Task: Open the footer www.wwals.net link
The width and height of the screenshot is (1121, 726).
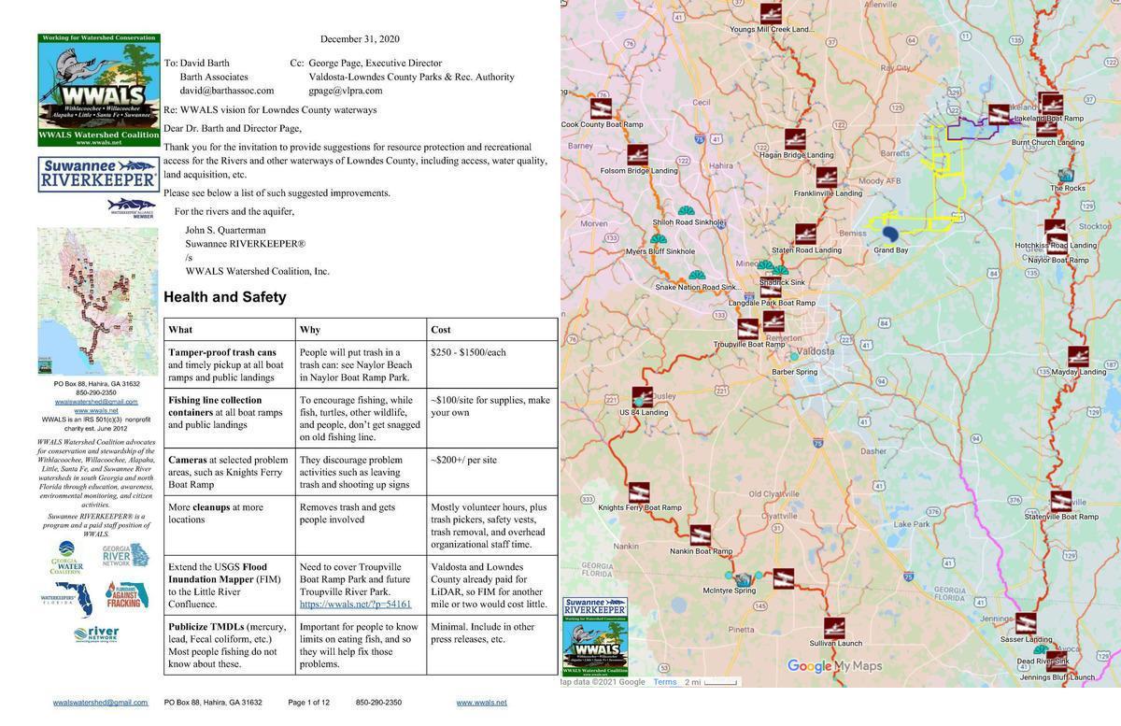Action: coord(481,703)
